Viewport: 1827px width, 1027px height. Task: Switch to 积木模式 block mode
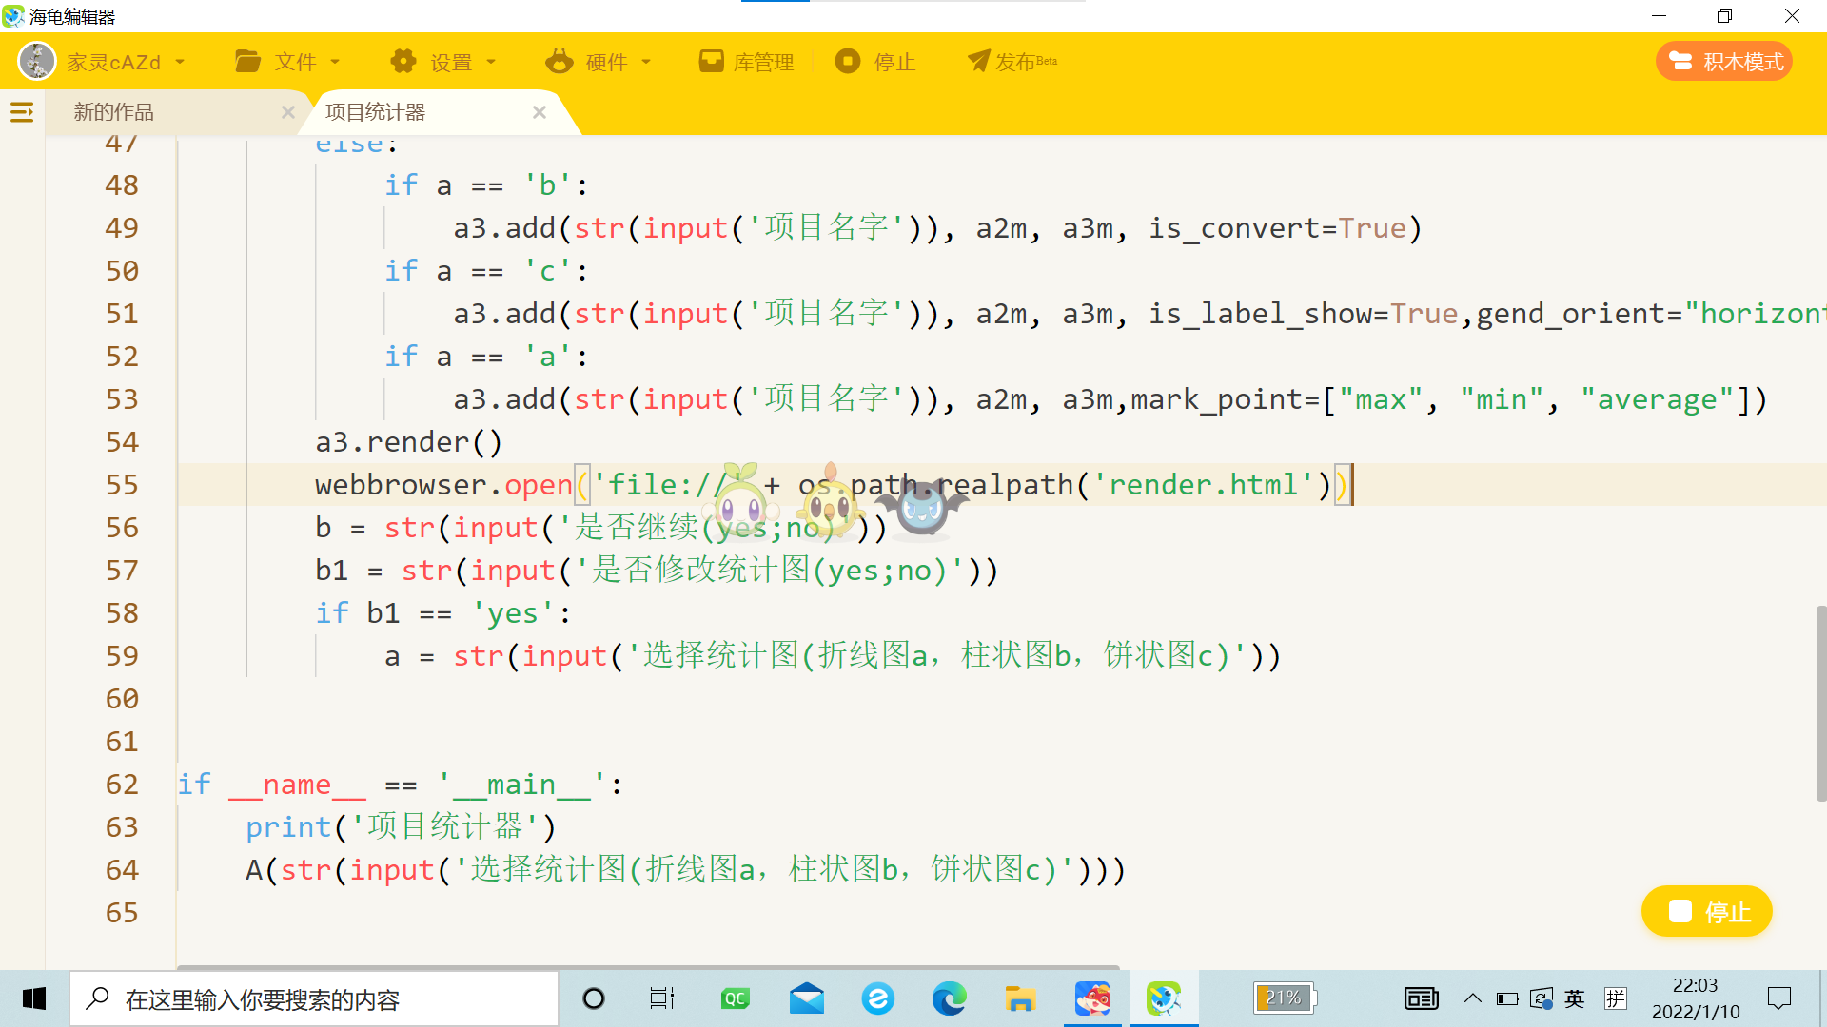tap(1724, 62)
